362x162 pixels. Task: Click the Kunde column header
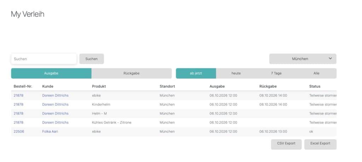click(48, 86)
